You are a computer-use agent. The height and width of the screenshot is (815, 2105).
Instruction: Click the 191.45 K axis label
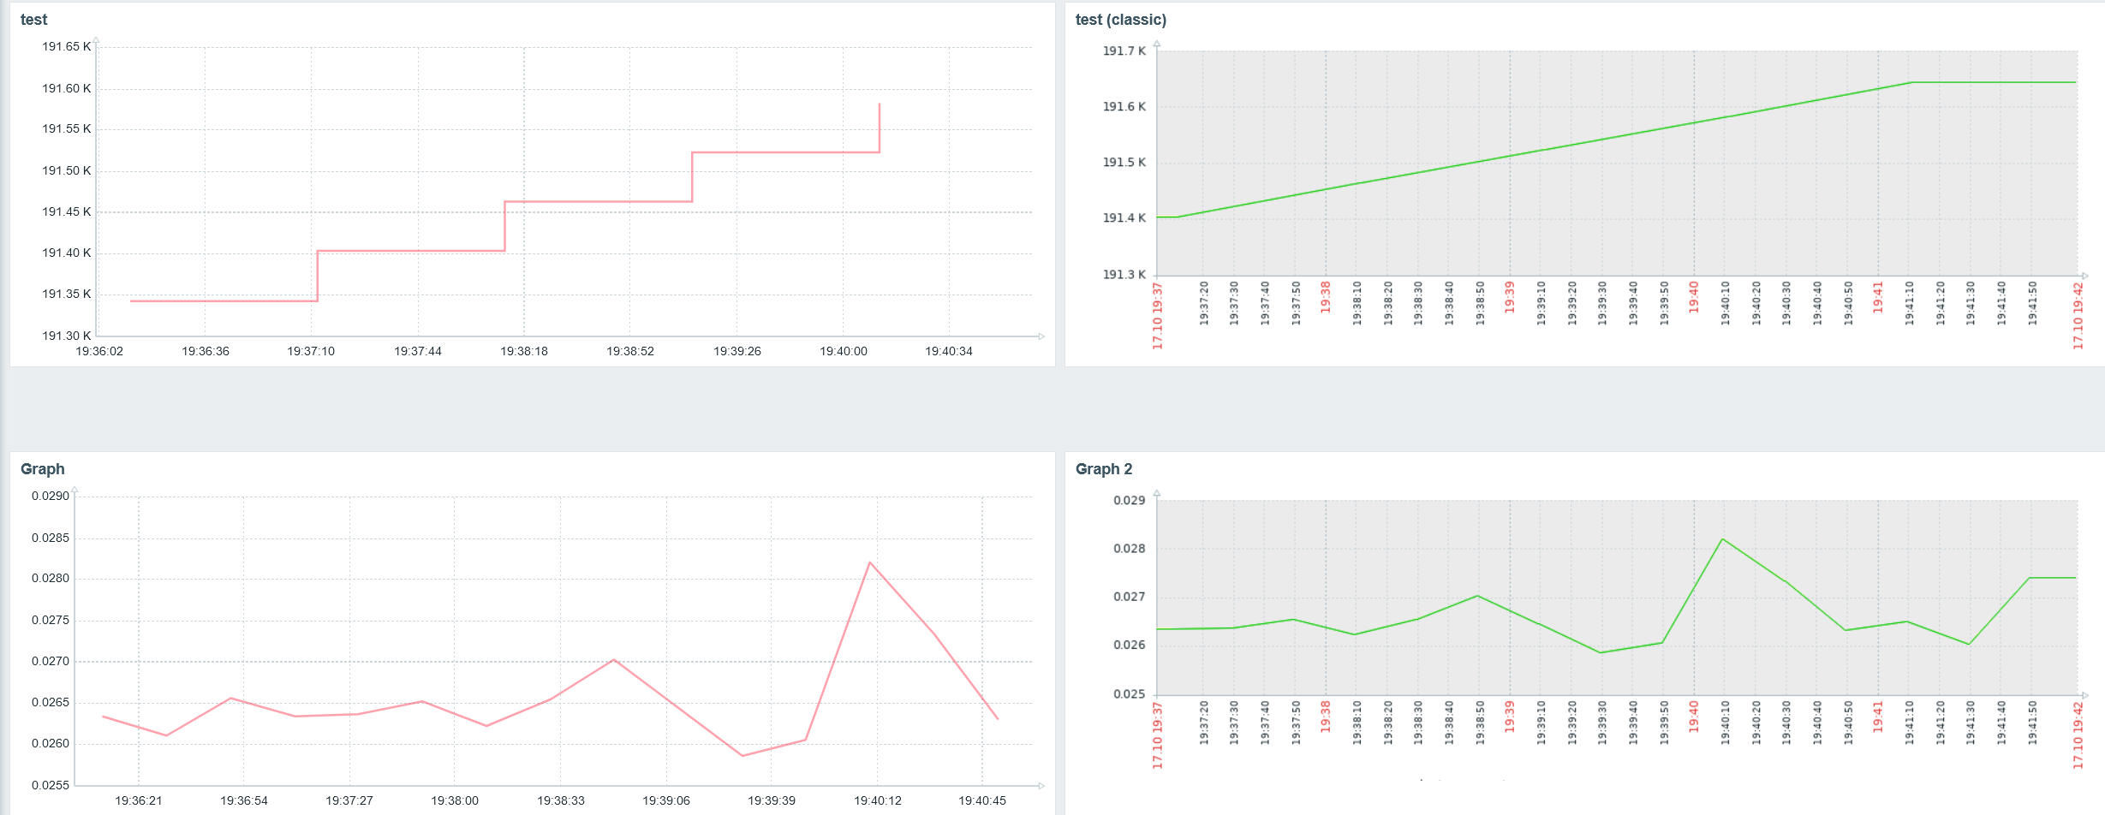pos(66,211)
